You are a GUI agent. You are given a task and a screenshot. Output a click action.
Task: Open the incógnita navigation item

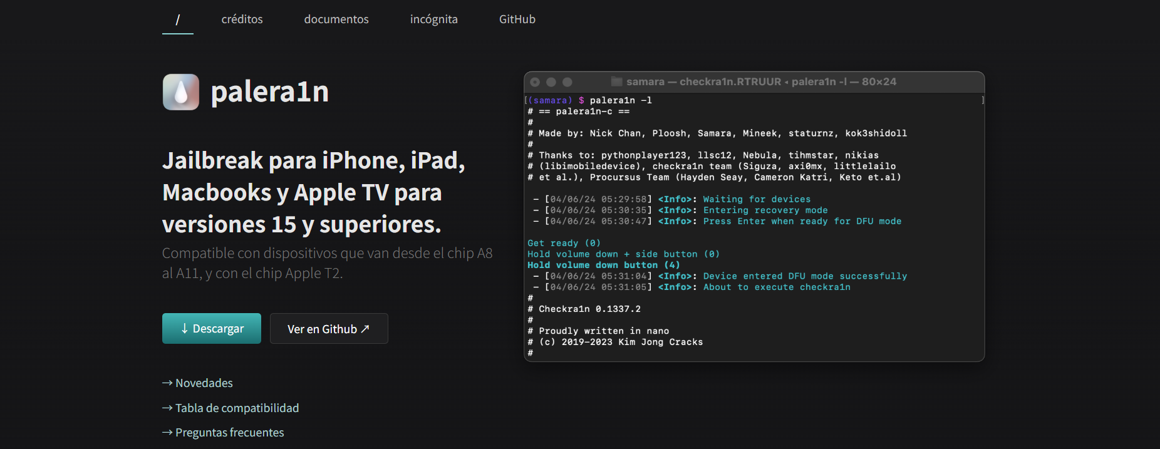tap(434, 19)
